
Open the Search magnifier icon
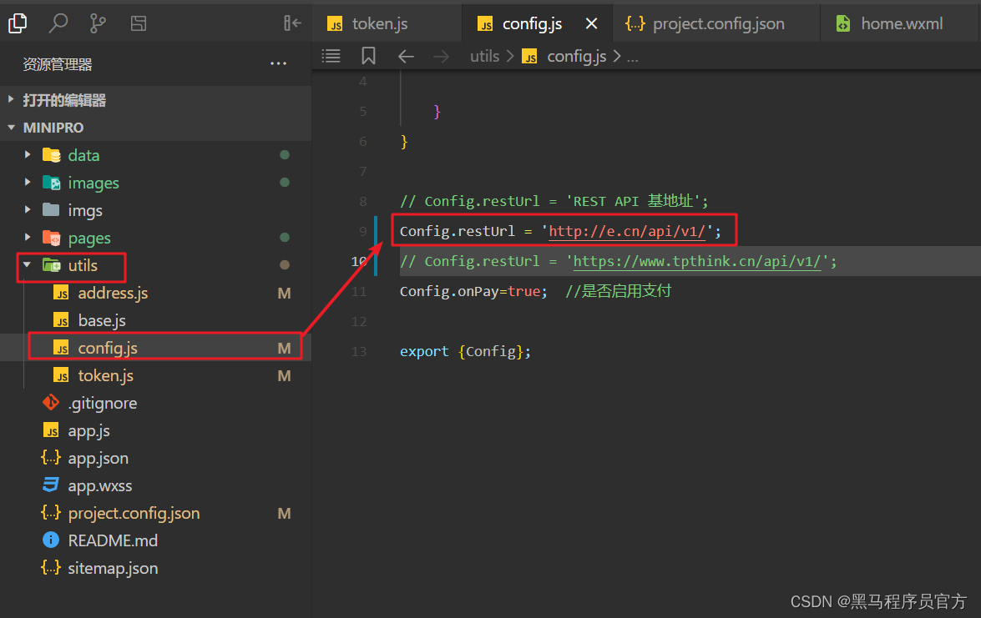[x=58, y=23]
